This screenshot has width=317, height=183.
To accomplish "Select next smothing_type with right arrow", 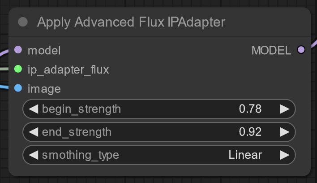I will pyautogui.click(x=284, y=155).
